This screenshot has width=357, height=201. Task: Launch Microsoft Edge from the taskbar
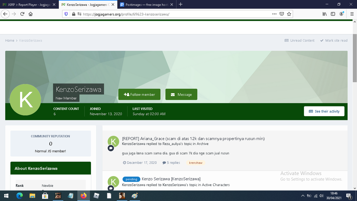coord(19,196)
